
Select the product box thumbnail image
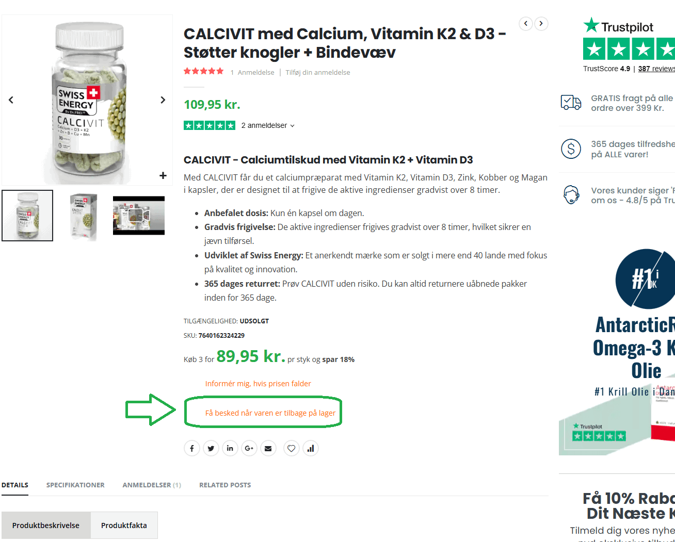click(x=83, y=216)
